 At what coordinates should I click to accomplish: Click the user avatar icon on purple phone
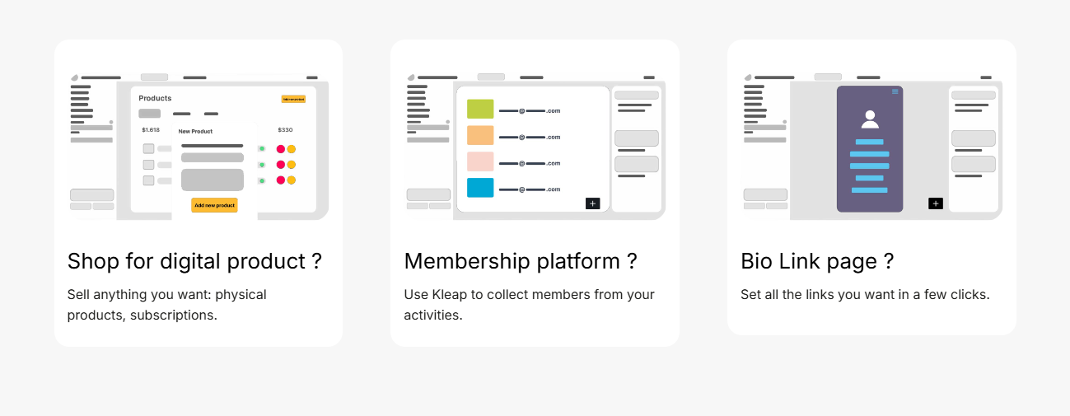870,119
